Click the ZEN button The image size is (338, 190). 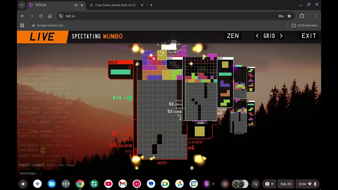(x=233, y=36)
